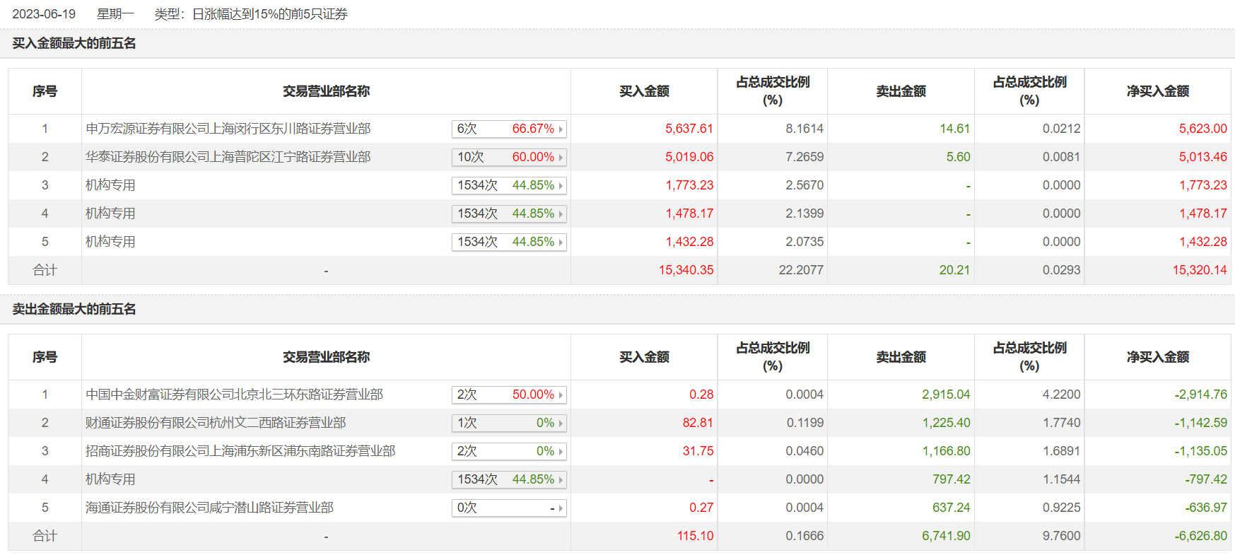Click net amount -2,914.76
Image resolution: width=1235 pixels, height=555 pixels.
tap(1201, 395)
